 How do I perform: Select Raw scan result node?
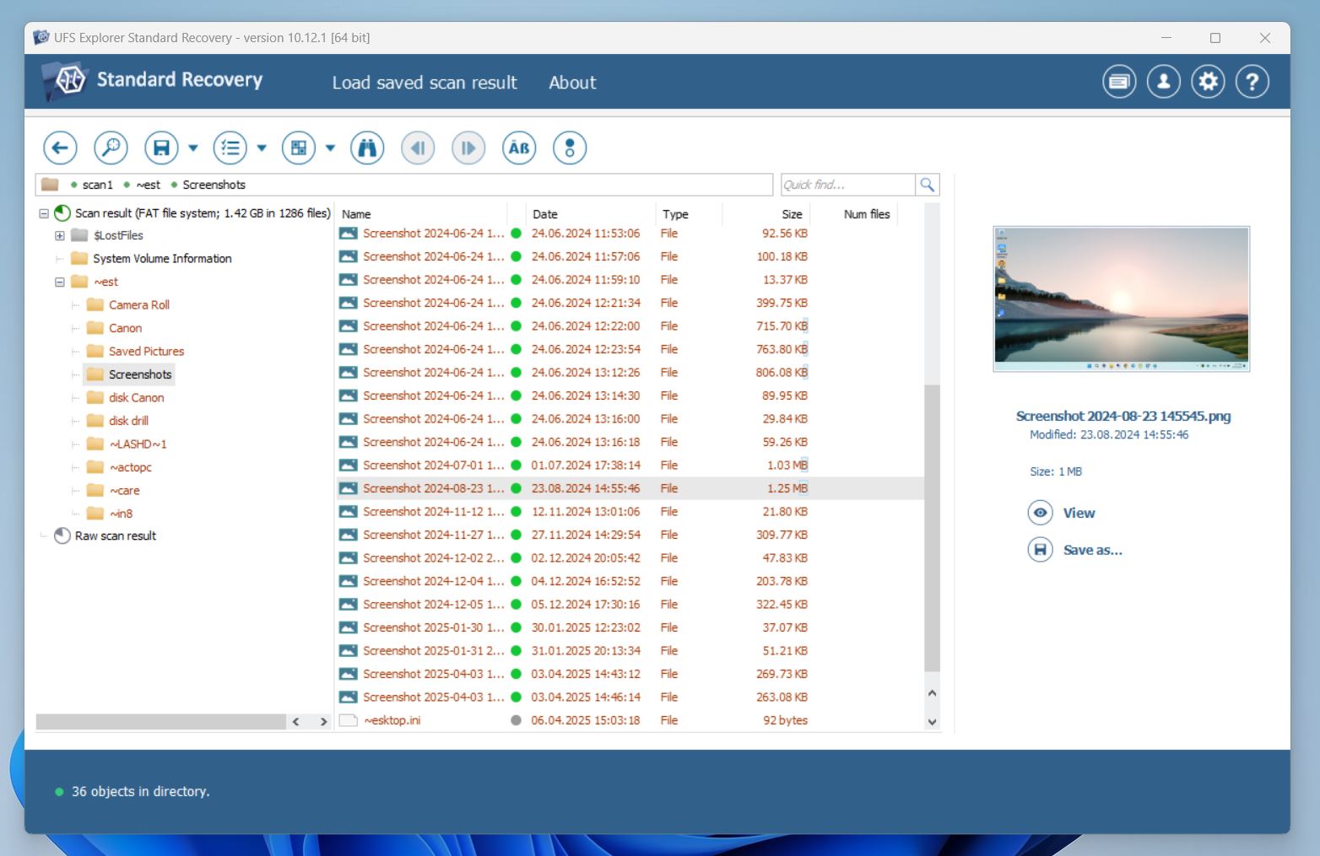click(116, 536)
